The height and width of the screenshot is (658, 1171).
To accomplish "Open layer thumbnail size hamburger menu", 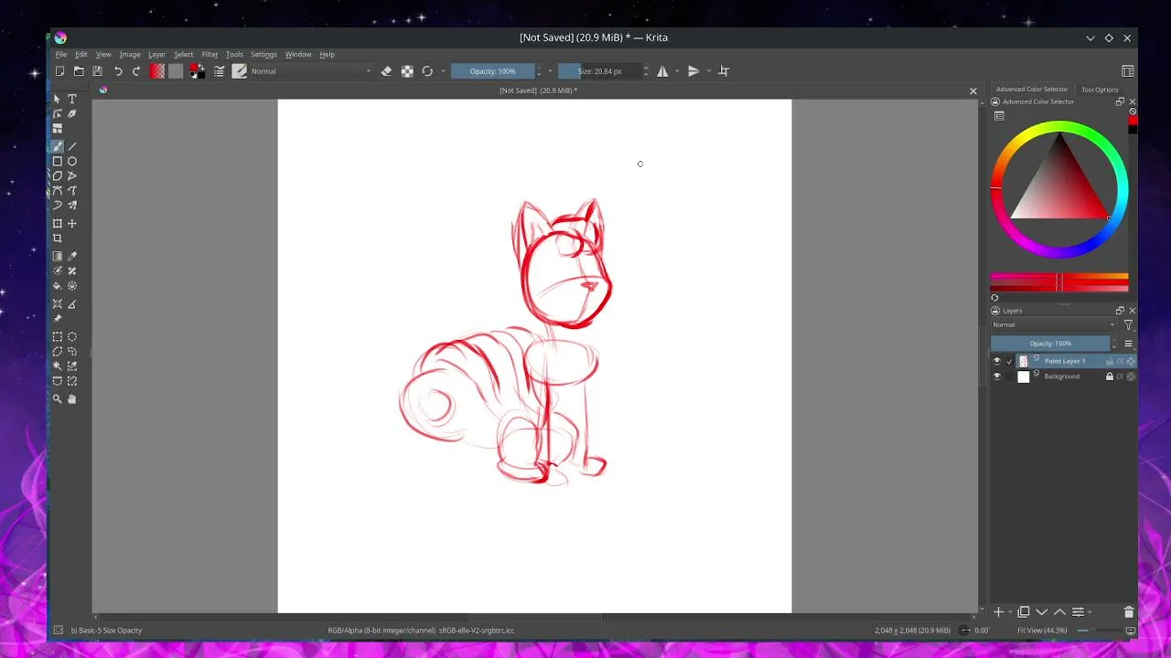I will pyautogui.click(x=1128, y=344).
